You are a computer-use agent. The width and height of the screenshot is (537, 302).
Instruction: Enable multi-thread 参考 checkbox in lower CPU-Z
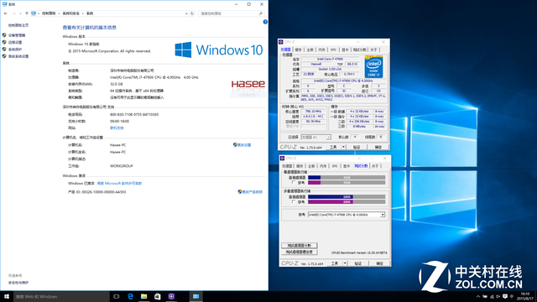294,202
